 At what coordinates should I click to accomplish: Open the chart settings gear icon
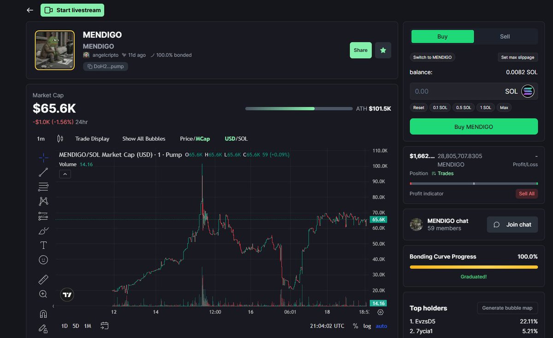click(381, 312)
